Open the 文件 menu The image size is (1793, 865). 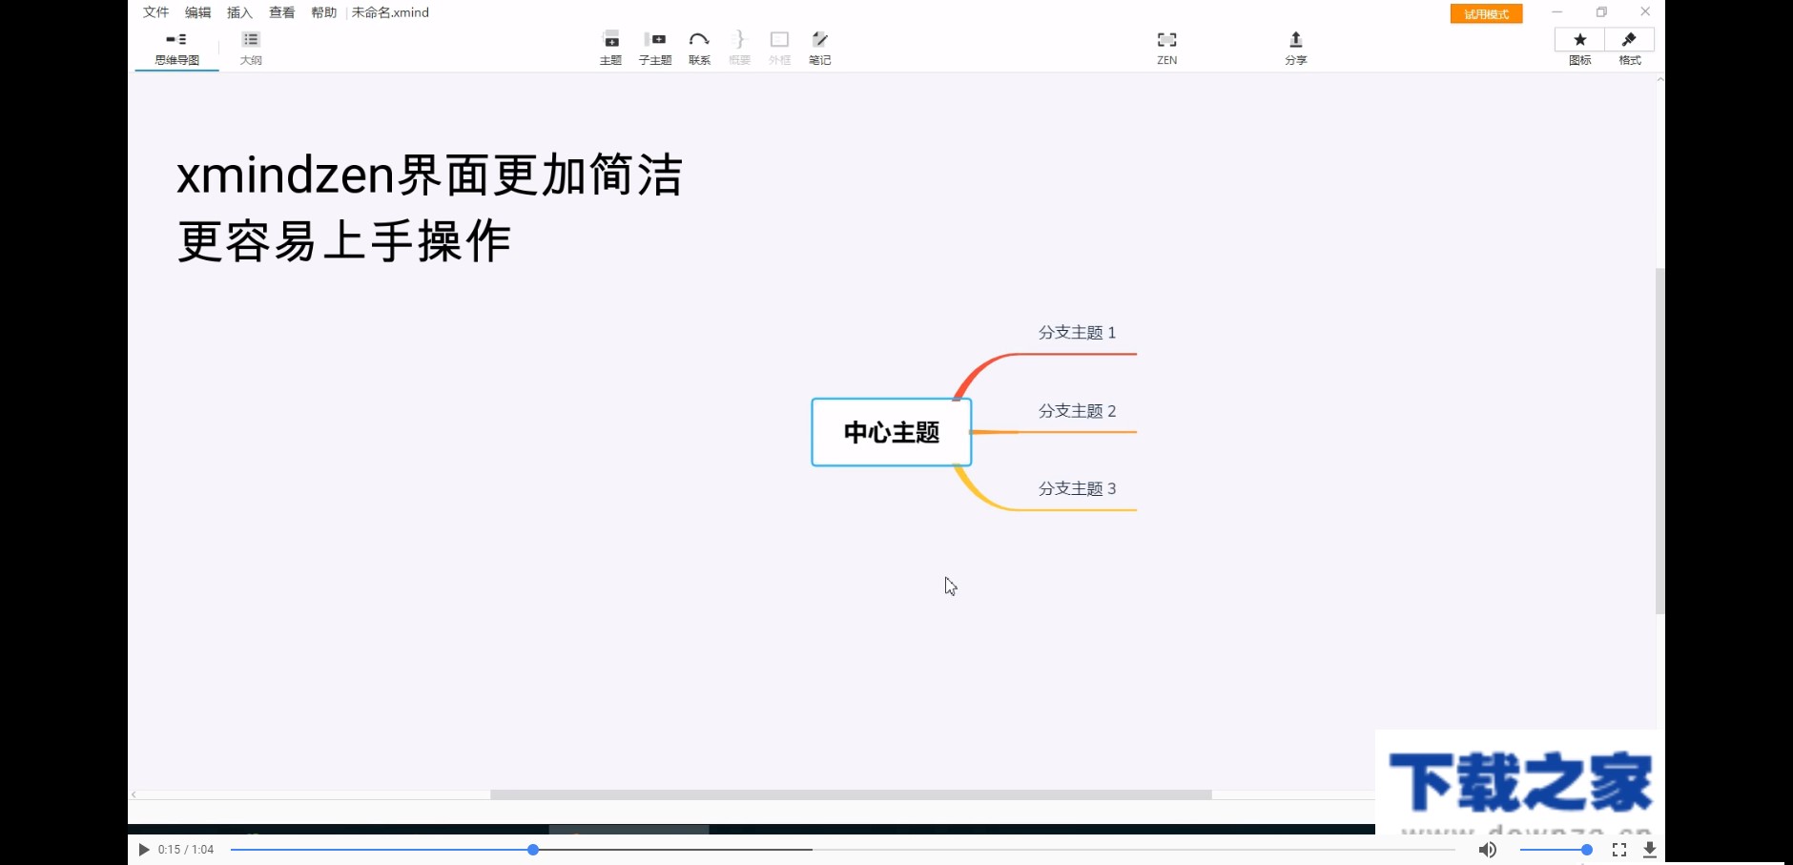(155, 12)
